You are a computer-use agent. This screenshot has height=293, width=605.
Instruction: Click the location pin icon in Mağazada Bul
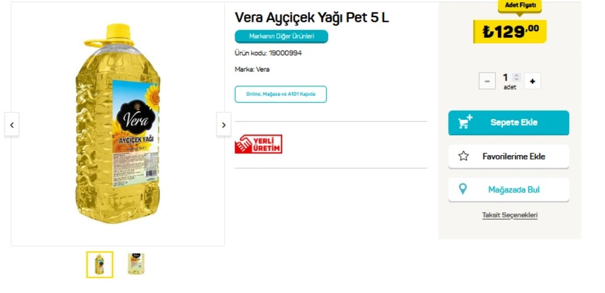462,189
